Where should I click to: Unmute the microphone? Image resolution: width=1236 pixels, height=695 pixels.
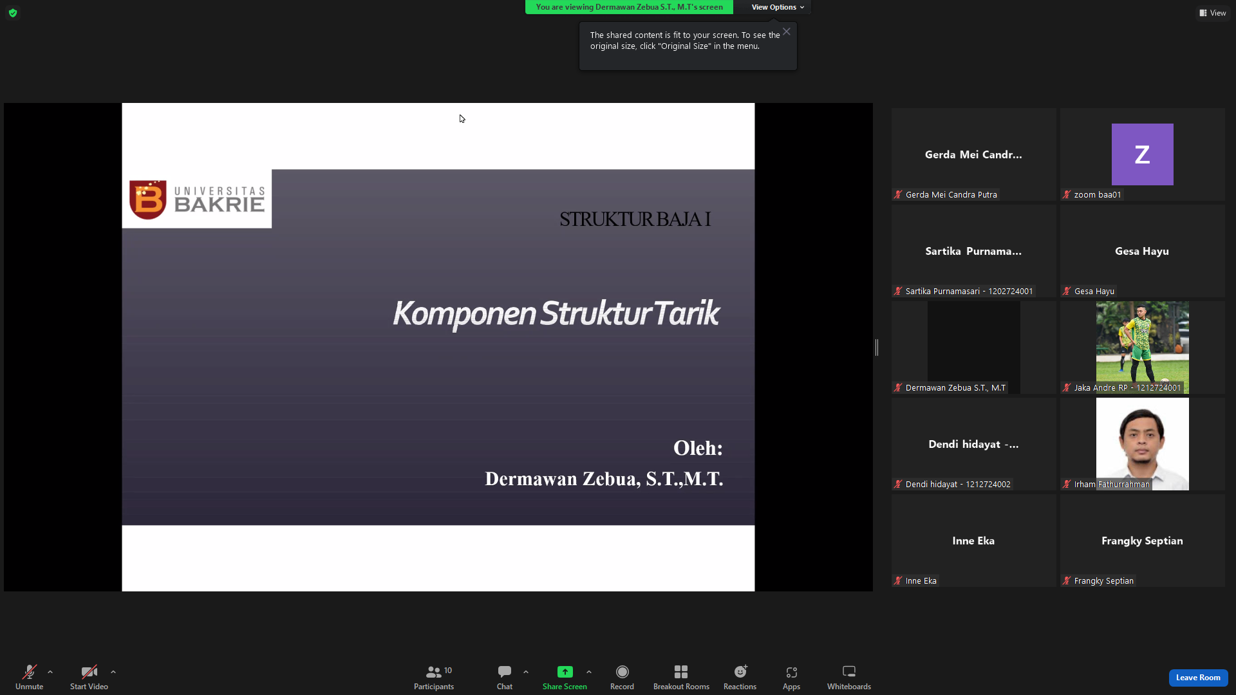coord(30,677)
